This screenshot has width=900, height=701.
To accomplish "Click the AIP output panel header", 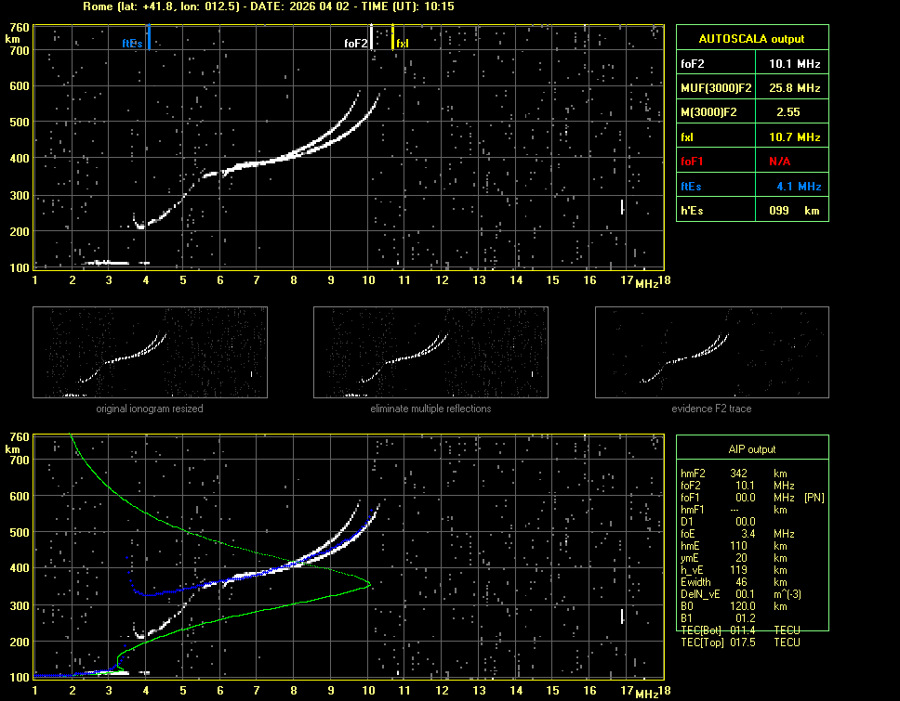I will point(750,448).
